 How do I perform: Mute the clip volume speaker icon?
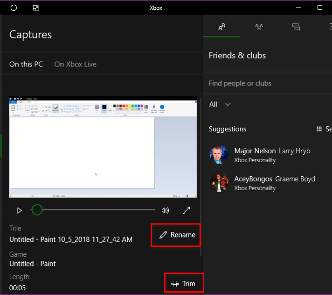[165, 210]
